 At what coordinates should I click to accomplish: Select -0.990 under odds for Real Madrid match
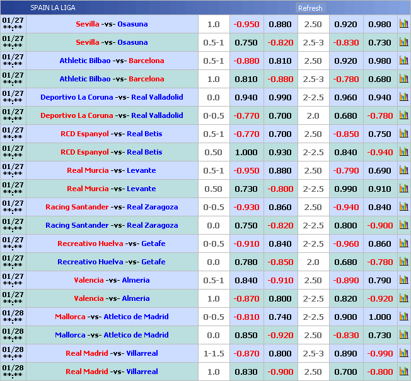[x=380, y=353]
